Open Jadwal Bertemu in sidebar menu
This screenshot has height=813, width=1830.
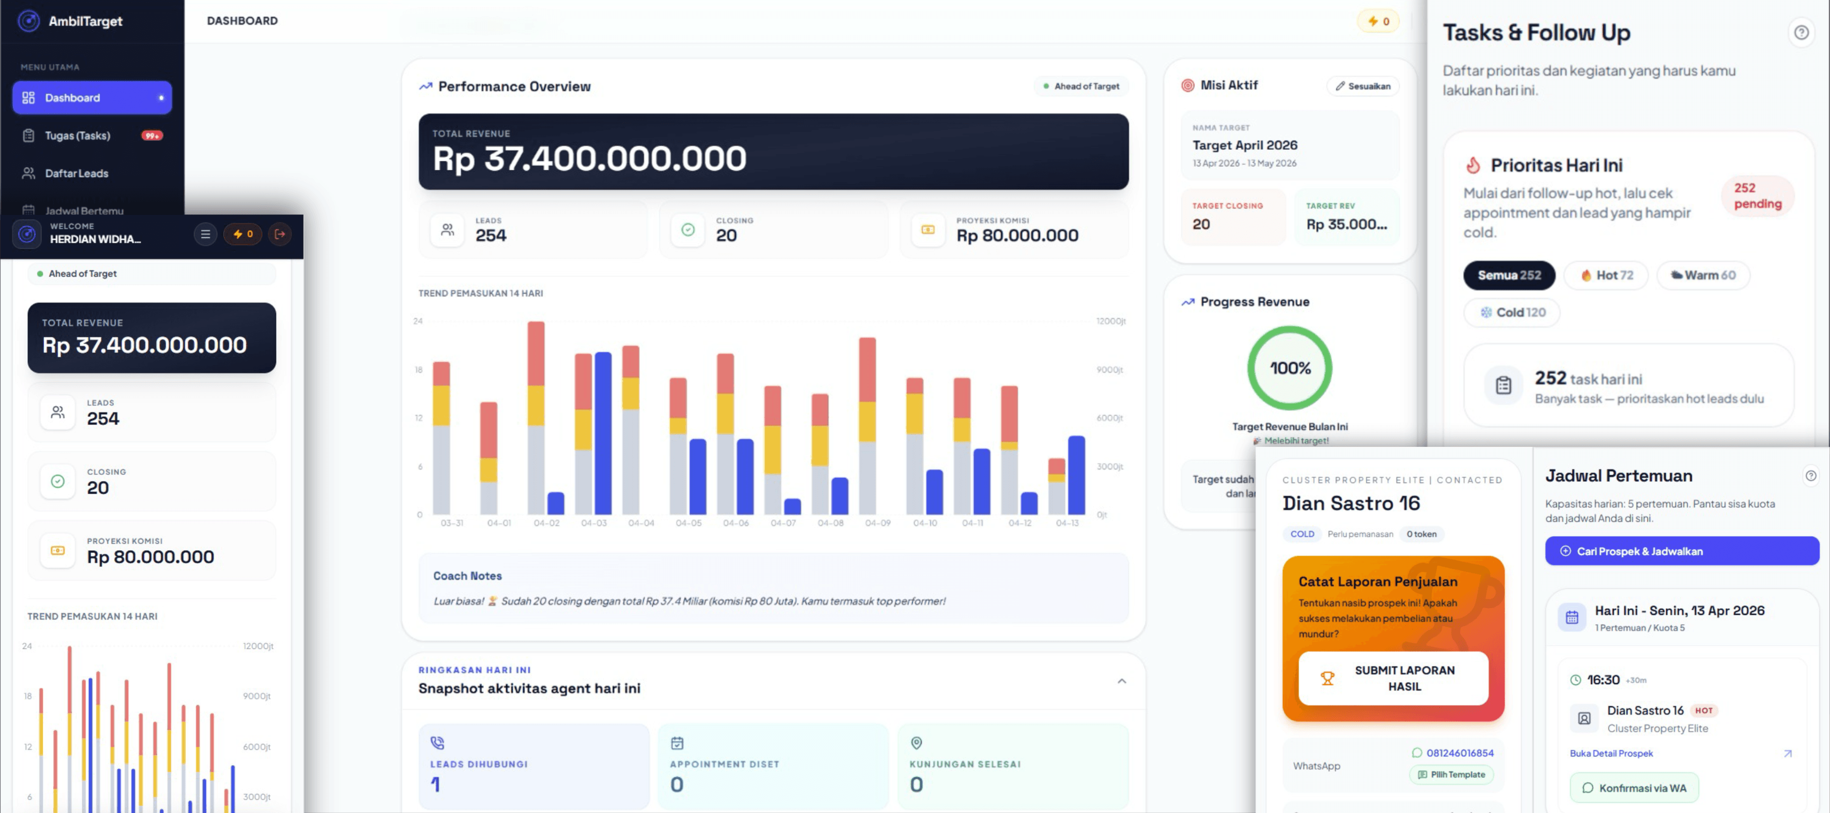point(91,210)
